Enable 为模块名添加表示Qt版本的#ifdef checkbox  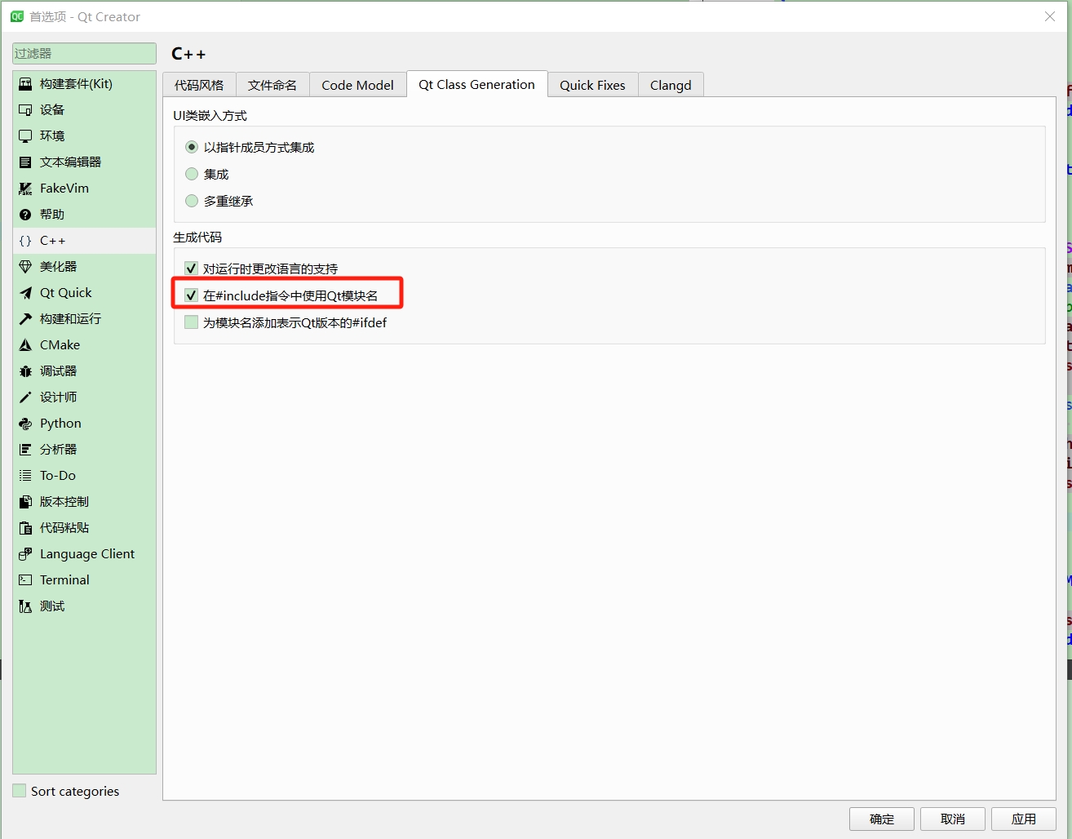click(192, 322)
